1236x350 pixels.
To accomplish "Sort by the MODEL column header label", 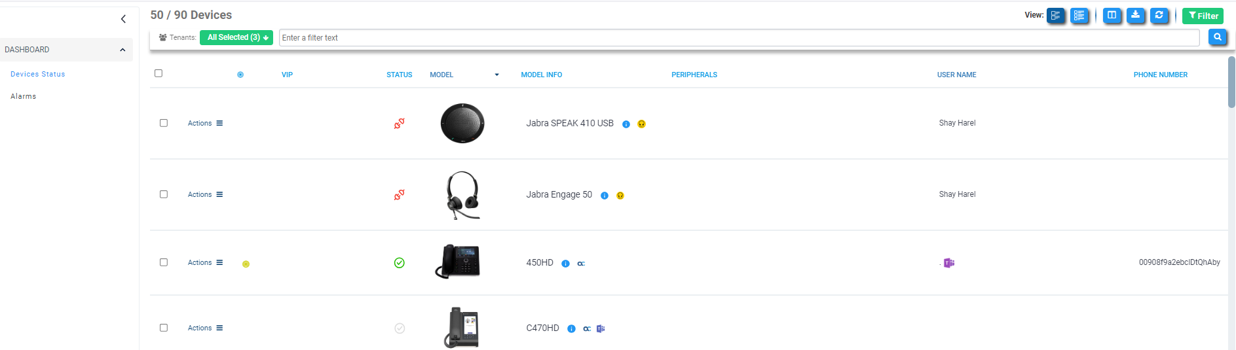I will 441,75.
